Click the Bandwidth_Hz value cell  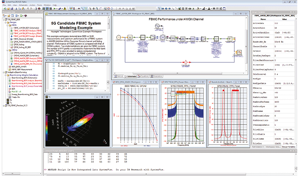[x=285, y=42]
